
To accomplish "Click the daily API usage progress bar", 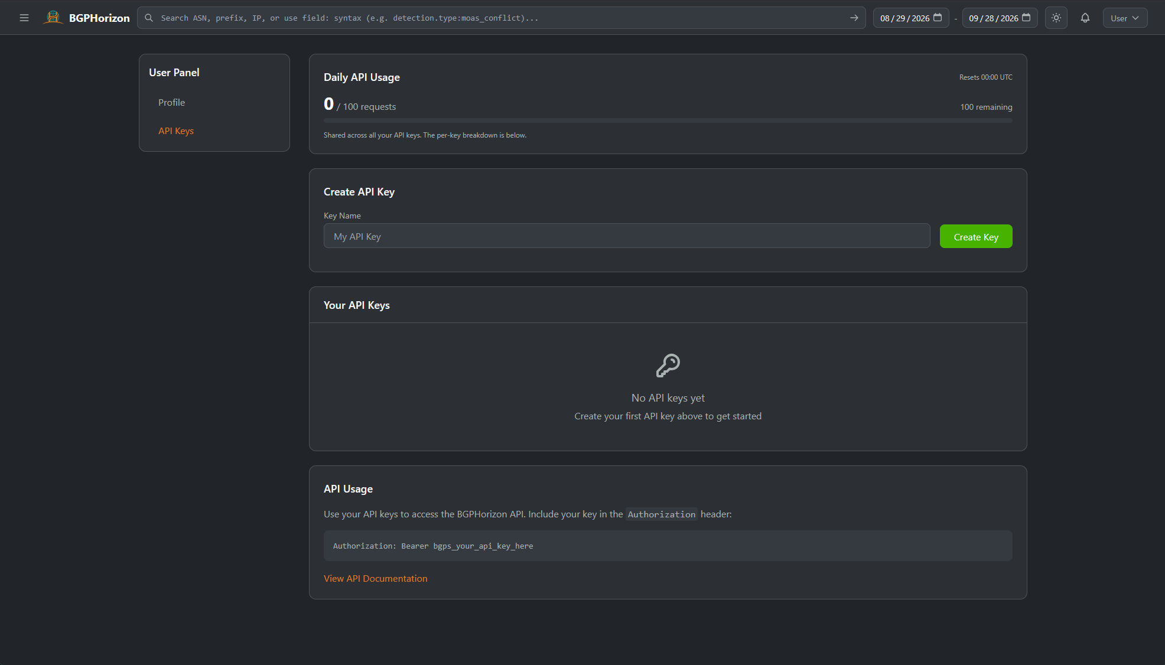I will pos(668,120).
